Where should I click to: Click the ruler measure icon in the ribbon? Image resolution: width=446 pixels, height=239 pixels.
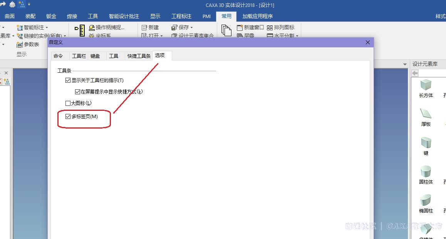click(x=80, y=30)
